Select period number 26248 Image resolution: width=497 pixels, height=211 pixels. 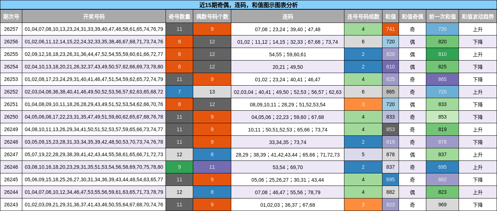[11, 142]
